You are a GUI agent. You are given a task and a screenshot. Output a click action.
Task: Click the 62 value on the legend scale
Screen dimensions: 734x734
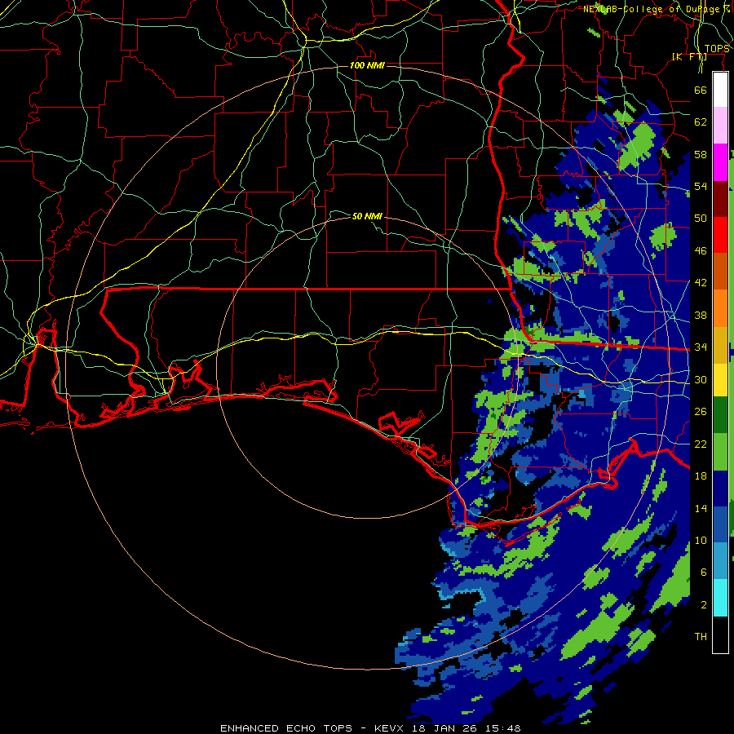701,122
